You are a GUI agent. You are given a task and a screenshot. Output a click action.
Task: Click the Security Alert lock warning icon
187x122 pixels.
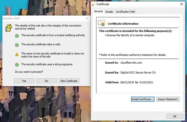(9, 27)
